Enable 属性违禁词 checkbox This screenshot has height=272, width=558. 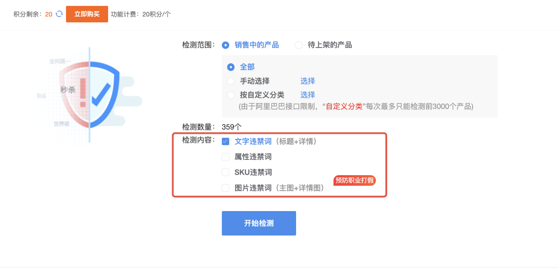coord(226,157)
